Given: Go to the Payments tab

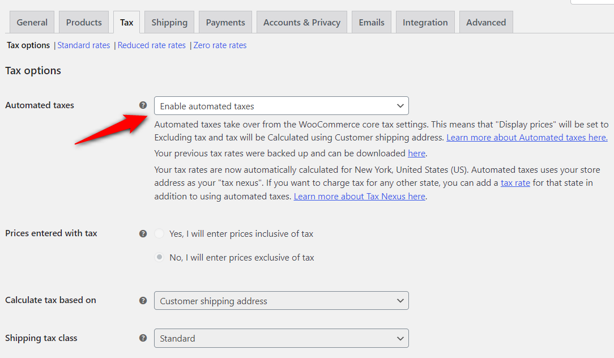Looking at the screenshot, I should click(225, 22).
